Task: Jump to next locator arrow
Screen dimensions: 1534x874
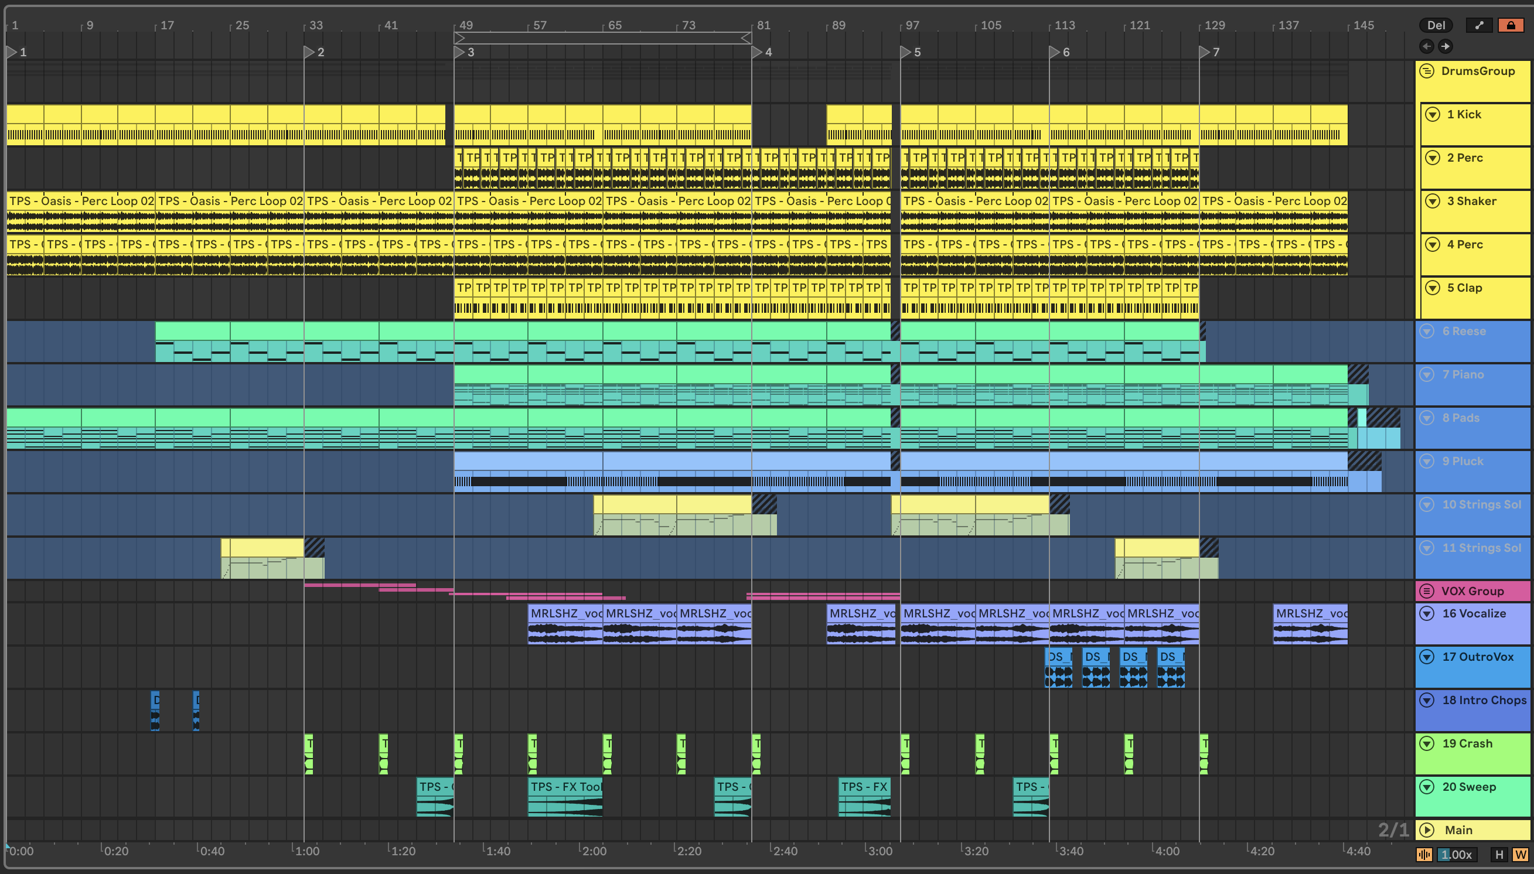Action: pyautogui.click(x=1445, y=46)
